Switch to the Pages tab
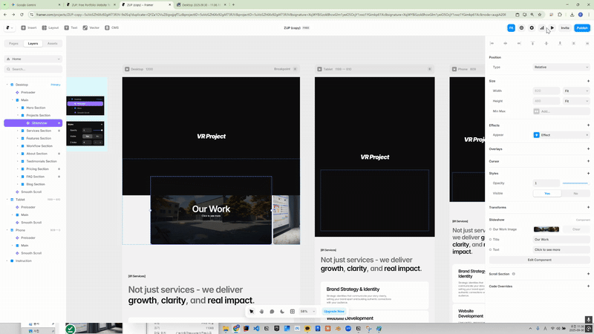This screenshot has height=334, width=594. [x=14, y=44]
